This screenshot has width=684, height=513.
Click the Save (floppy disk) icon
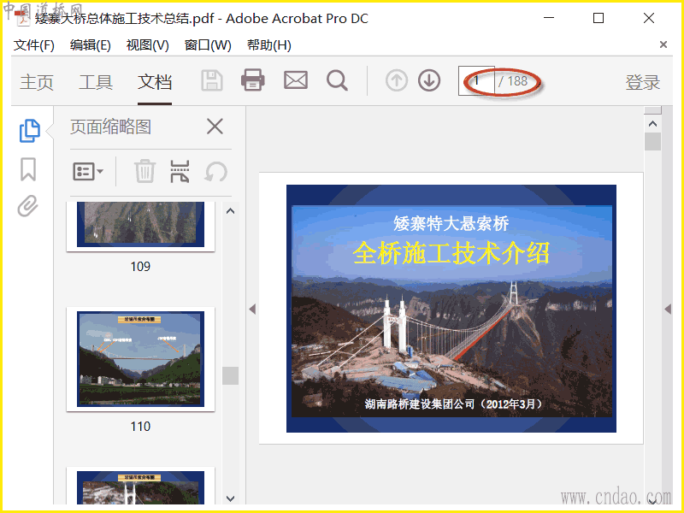pos(212,81)
